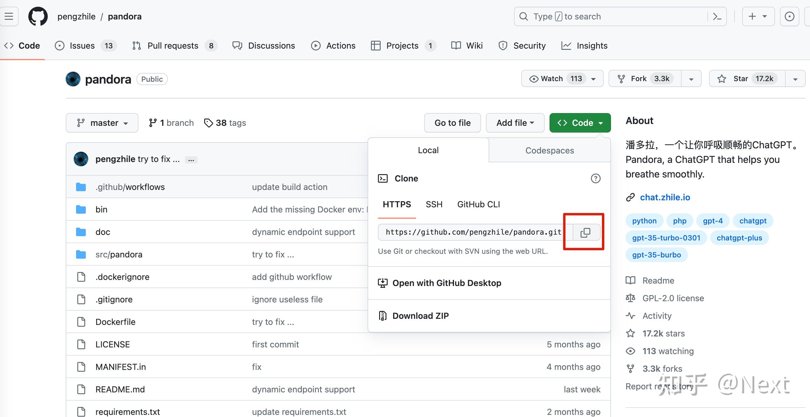Expand the Add file dropdown

[x=515, y=123]
